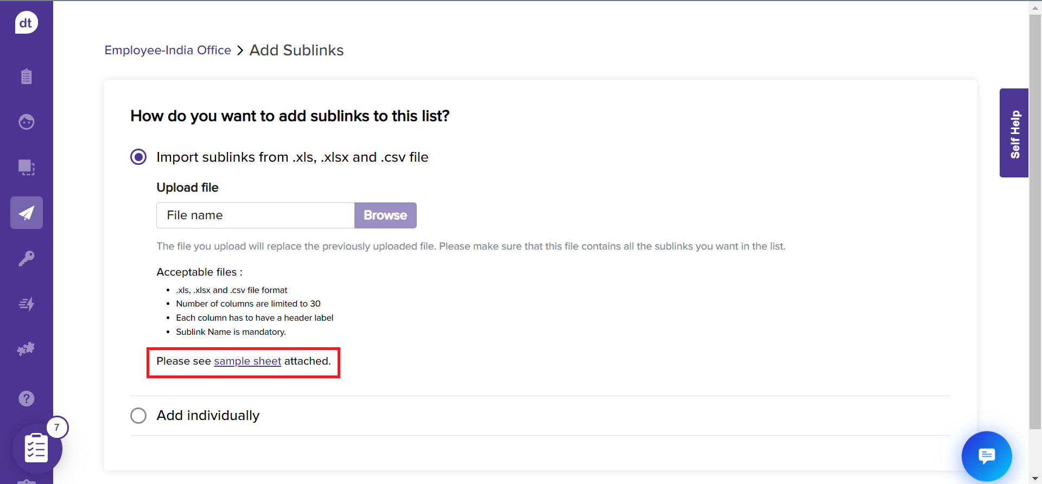1042x484 pixels.
Task: Click the vertical page scrollbar
Action: (1035, 217)
